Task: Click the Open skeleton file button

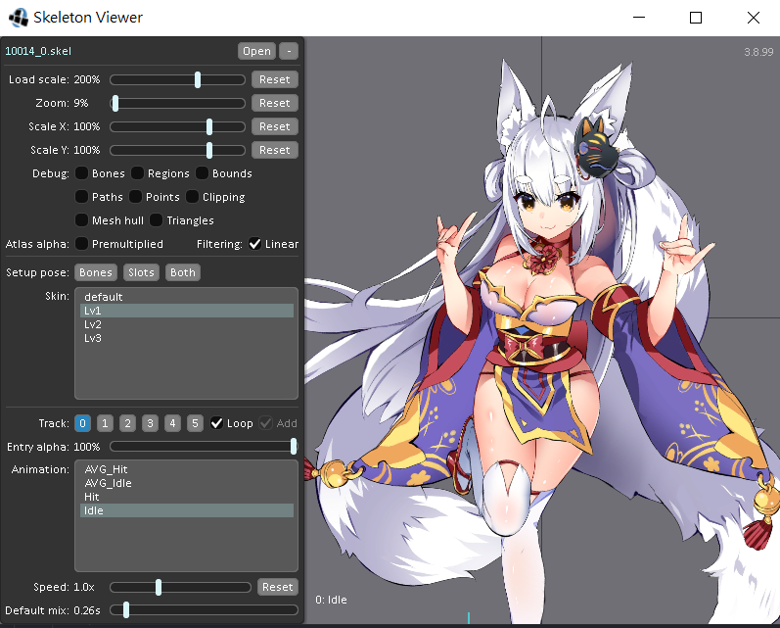Action: coord(256,51)
